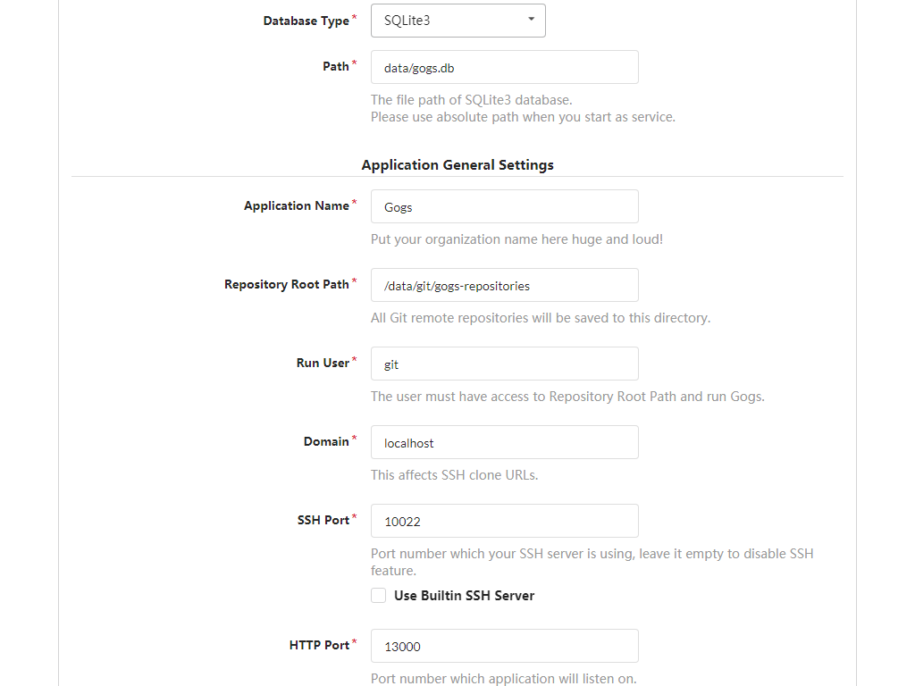Image resolution: width=915 pixels, height=686 pixels.
Task: Click the 'All Git remote repositories' hint text
Action: click(x=541, y=319)
